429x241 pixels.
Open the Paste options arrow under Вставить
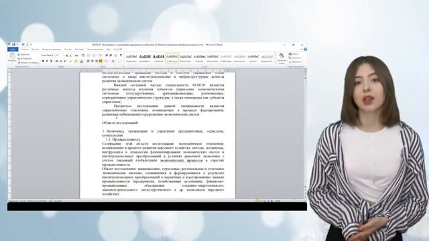pyautogui.click(x=12, y=63)
